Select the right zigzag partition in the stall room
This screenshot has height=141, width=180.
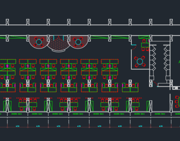tap(166, 58)
